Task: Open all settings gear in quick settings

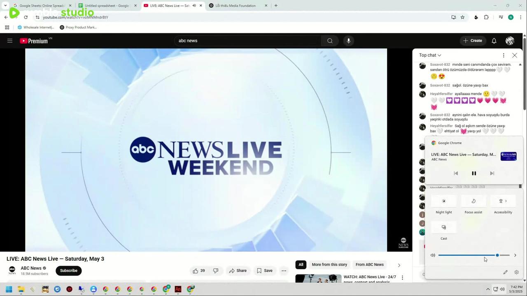Action: point(517,272)
